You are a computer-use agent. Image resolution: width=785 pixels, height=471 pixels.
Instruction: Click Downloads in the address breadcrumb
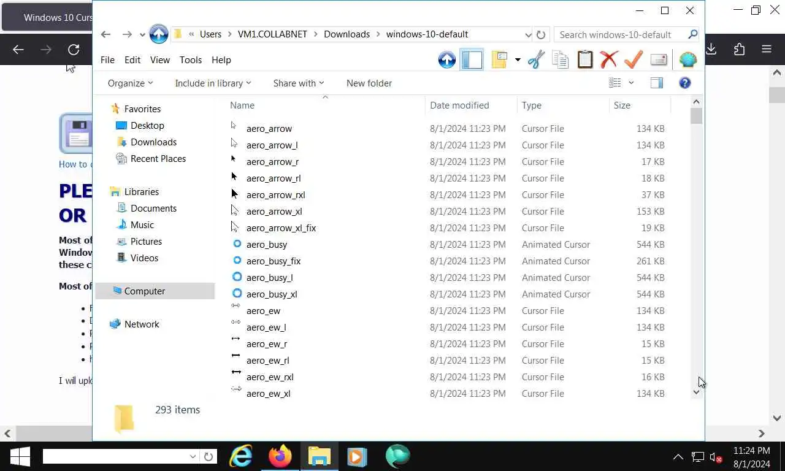tap(347, 34)
